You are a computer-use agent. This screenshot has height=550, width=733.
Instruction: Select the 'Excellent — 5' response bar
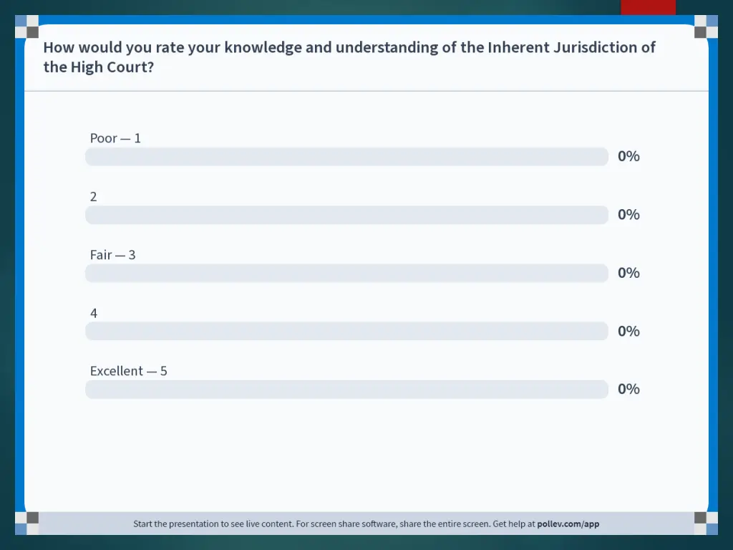[x=346, y=389]
